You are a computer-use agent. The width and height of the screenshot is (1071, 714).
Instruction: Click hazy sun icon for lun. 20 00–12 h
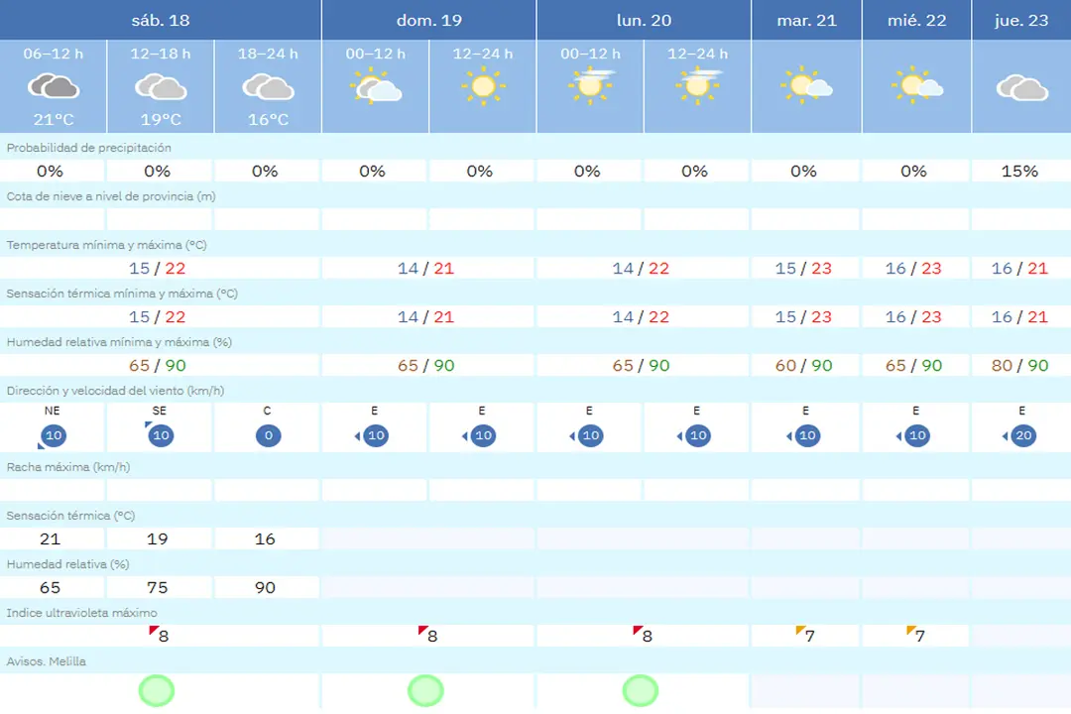[591, 86]
